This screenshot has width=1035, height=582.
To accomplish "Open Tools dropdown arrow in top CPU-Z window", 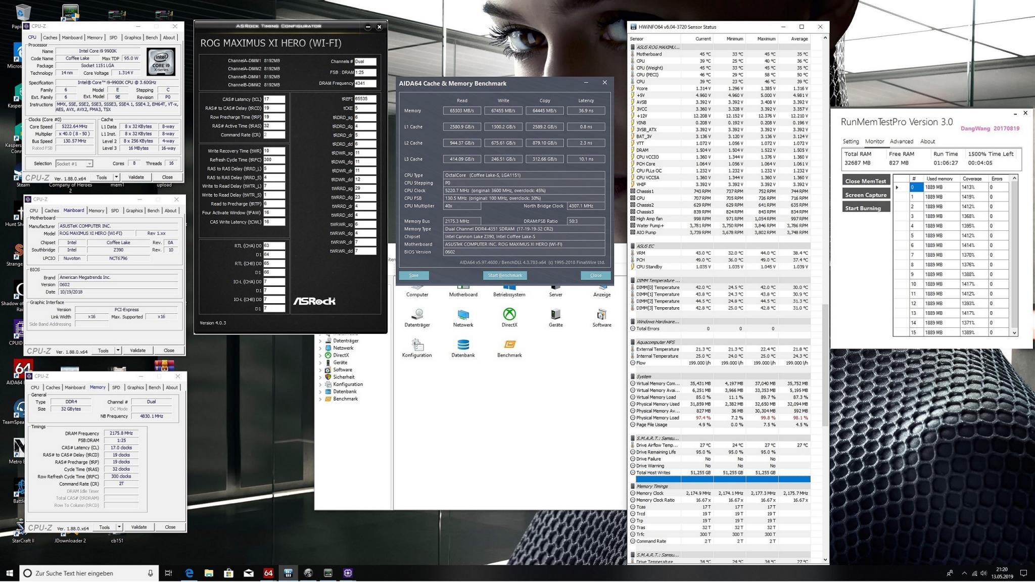I will pyautogui.click(x=116, y=177).
